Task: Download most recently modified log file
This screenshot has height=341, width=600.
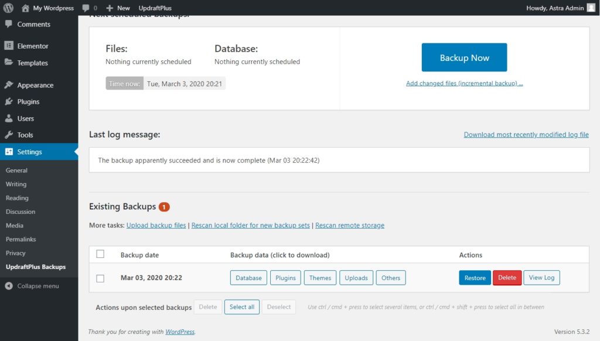Action: point(526,134)
